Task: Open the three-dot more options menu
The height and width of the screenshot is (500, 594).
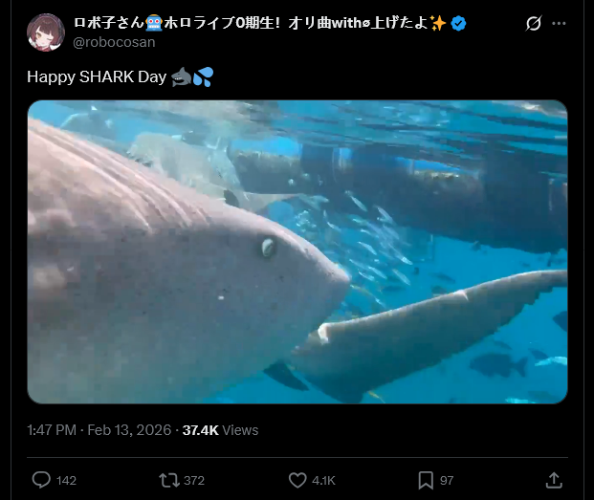Action: pyautogui.click(x=559, y=24)
